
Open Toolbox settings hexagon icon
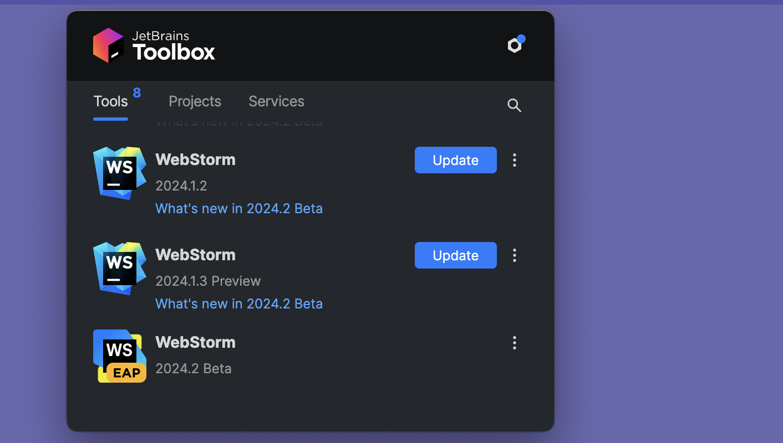coord(515,45)
